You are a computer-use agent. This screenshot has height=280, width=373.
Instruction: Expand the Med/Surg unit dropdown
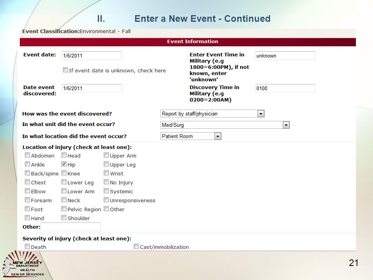click(x=225, y=125)
